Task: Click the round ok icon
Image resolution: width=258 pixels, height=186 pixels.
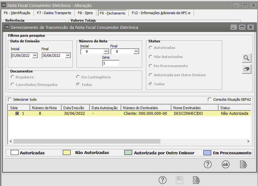Action: [226, 164]
